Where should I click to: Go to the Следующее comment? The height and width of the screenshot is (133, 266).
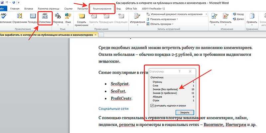(121, 19)
